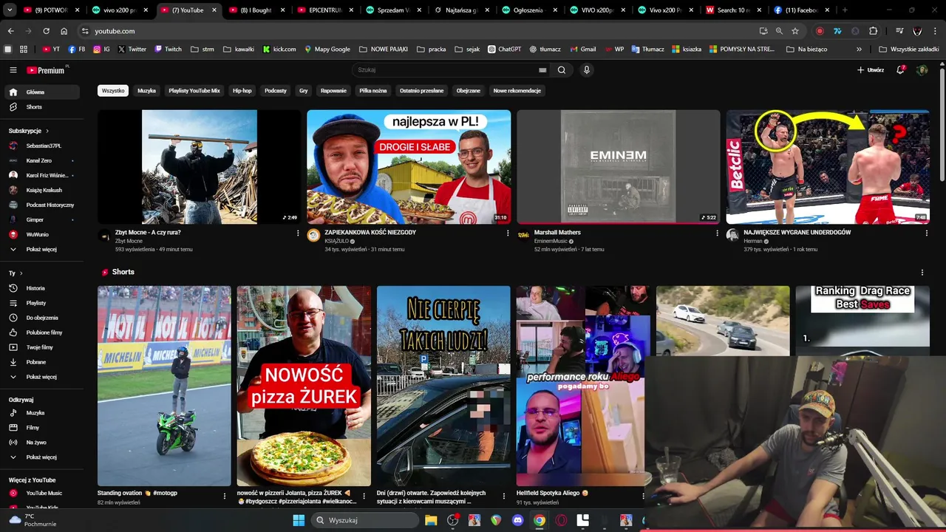The width and height of the screenshot is (946, 532).
Task: Open the Sebastian37PL subscription channel
Action: [x=41, y=146]
